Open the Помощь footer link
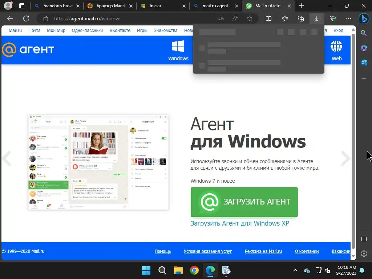The width and height of the screenshot is (372, 279). [162, 251]
